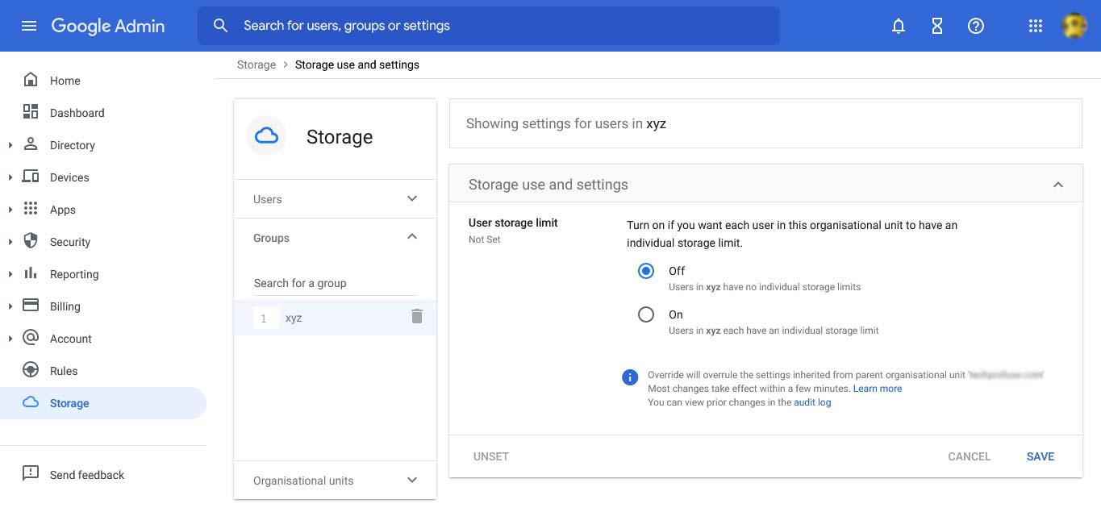Open the main navigation hamburger menu

[29, 25]
